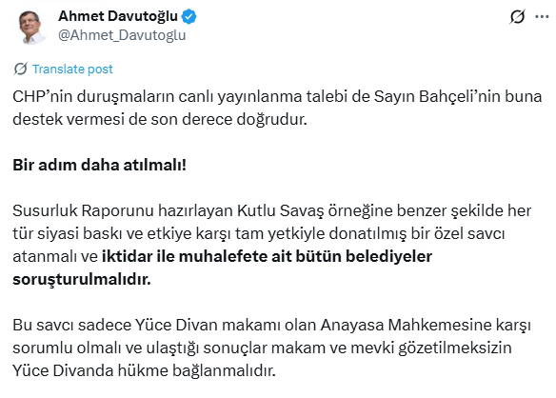Click the phrase 'Susurluk Raporunu' in the post
Image resolution: width=556 pixels, height=398 pixels.
pos(83,210)
